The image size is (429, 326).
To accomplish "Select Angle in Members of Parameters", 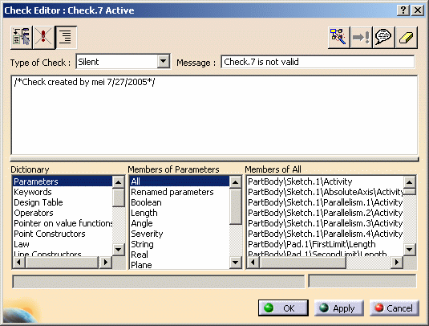I will [x=180, y=223].
